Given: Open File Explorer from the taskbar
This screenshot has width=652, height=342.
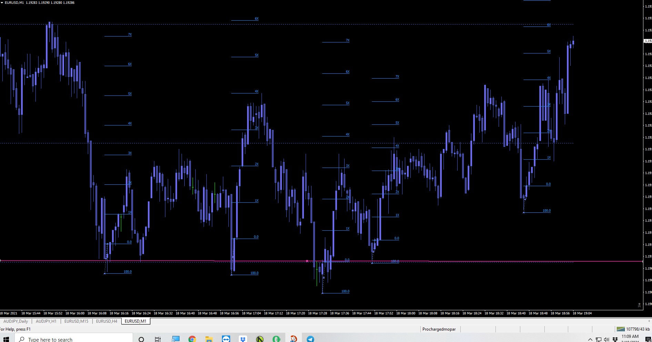Looking at the screenshot, I should coord(208,339).
